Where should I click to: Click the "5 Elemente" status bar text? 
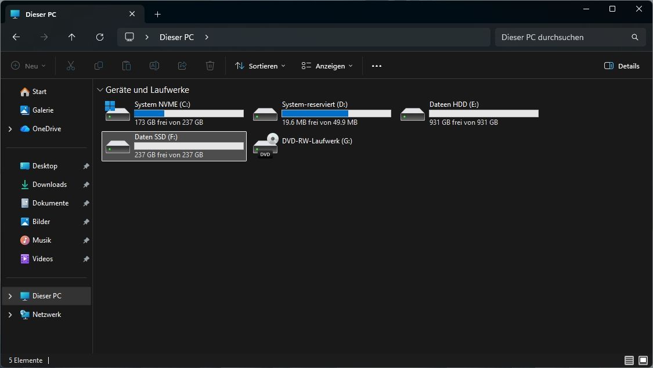[26, 360]
